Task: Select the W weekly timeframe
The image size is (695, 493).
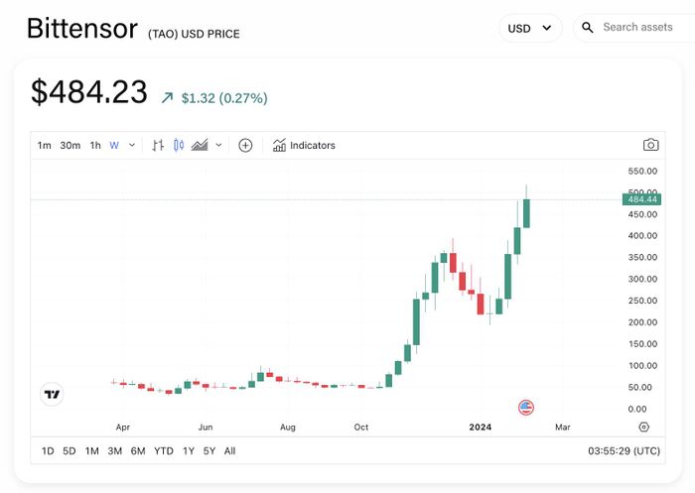Action: pos(114,145)
